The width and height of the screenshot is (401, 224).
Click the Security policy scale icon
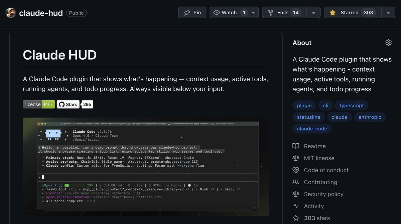[x=296, y=194]
